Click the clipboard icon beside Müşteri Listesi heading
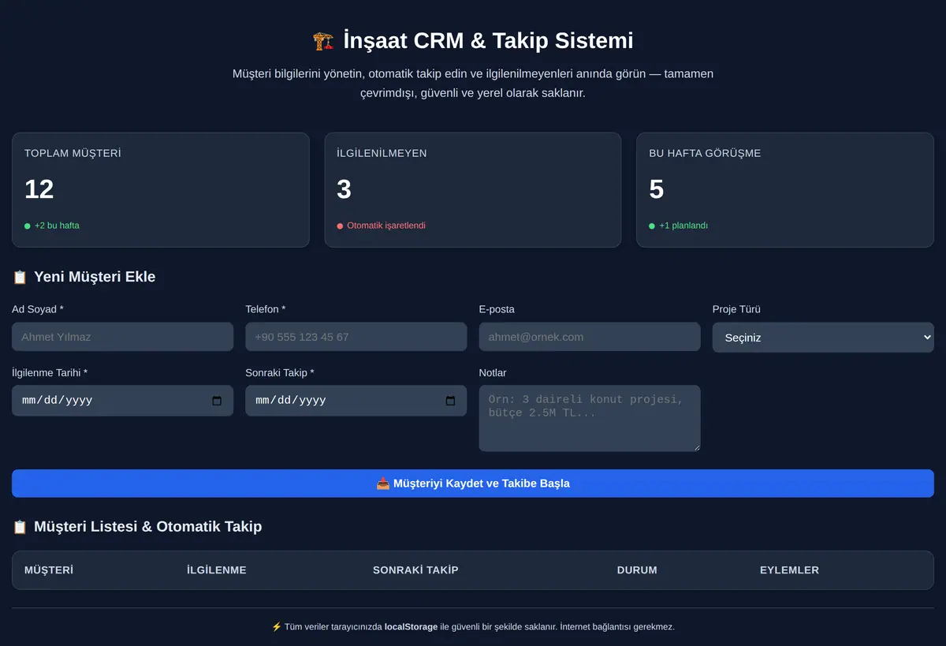 20,526
